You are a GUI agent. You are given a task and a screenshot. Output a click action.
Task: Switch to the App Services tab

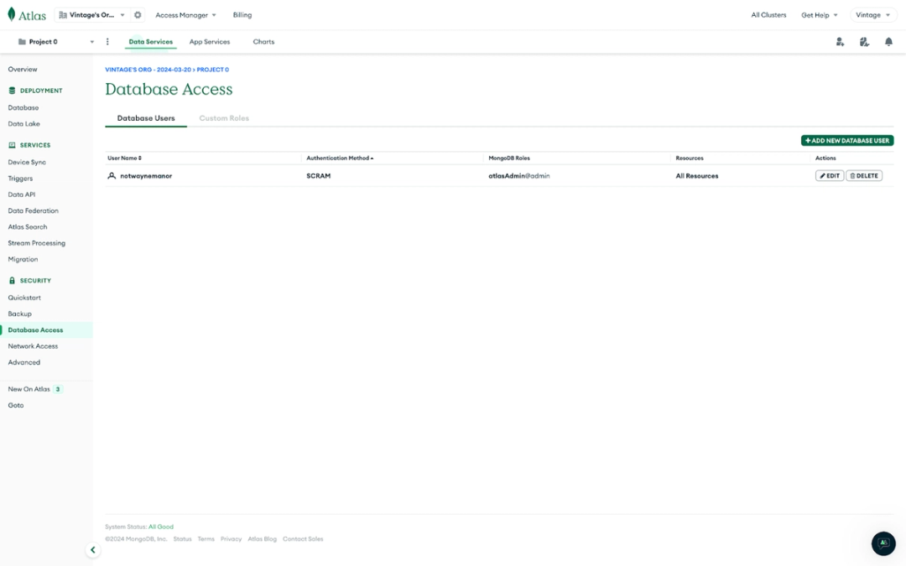209,41
